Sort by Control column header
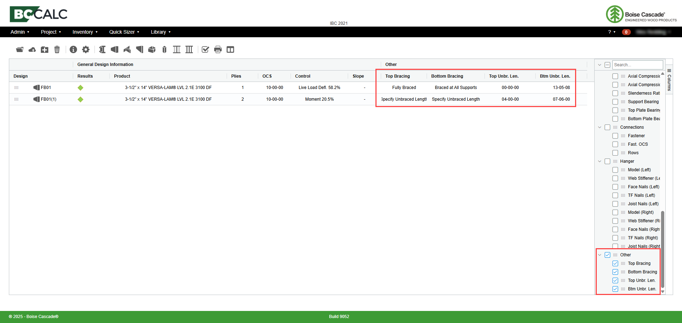682x323 pixels. click(303, 76)
